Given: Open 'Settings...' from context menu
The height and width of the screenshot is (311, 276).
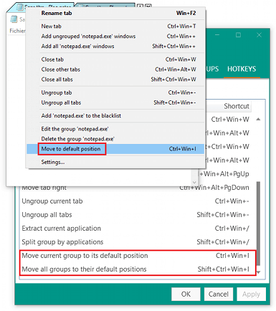Looking at the screenshot, I should tap(115, 162).
